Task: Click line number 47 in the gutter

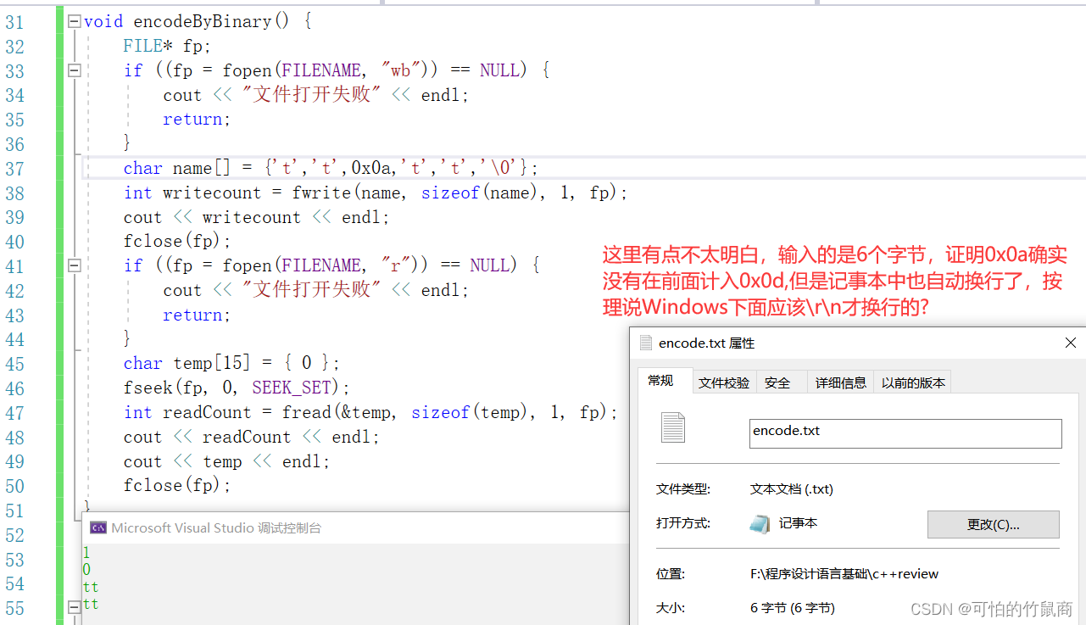Action: (14, 413)
